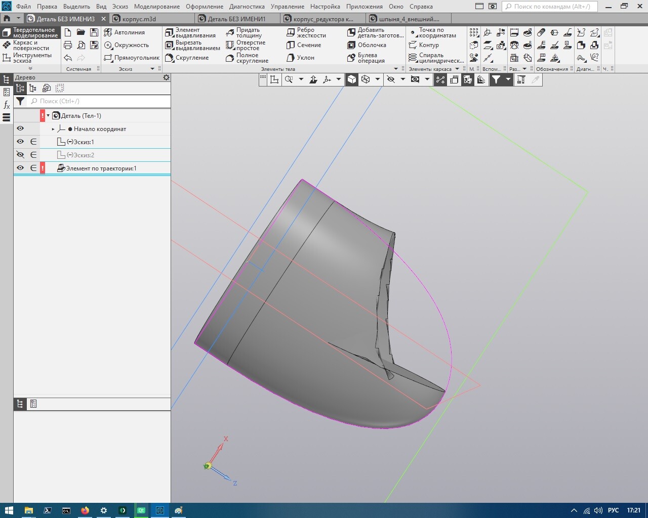Select Элемент по траектории:1 in tree
The height and width of the screenshot is (518, 648).
(x=101, y=168)
